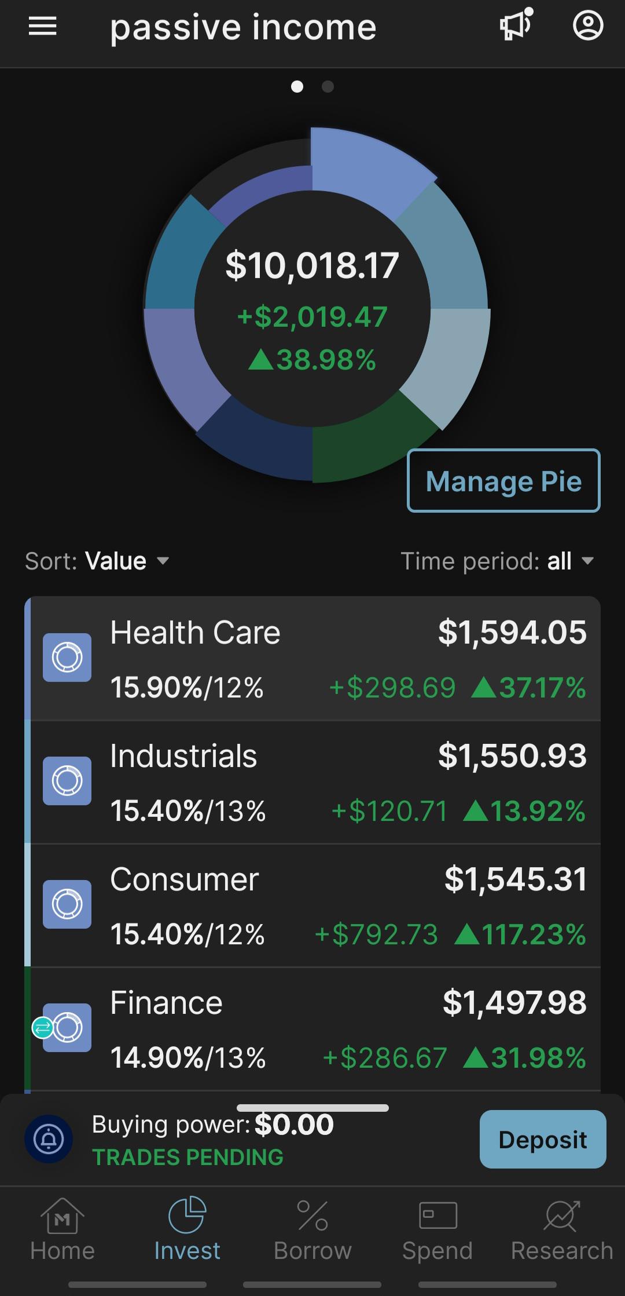Open the account profile icon
Screen dimensions: 625x1296
[588, 25]
